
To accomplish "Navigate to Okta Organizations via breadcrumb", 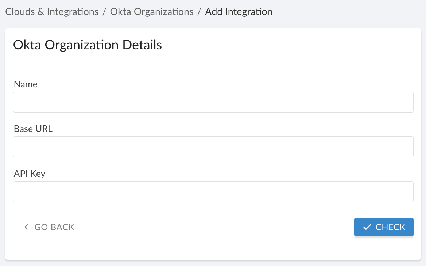I will 152,11.
